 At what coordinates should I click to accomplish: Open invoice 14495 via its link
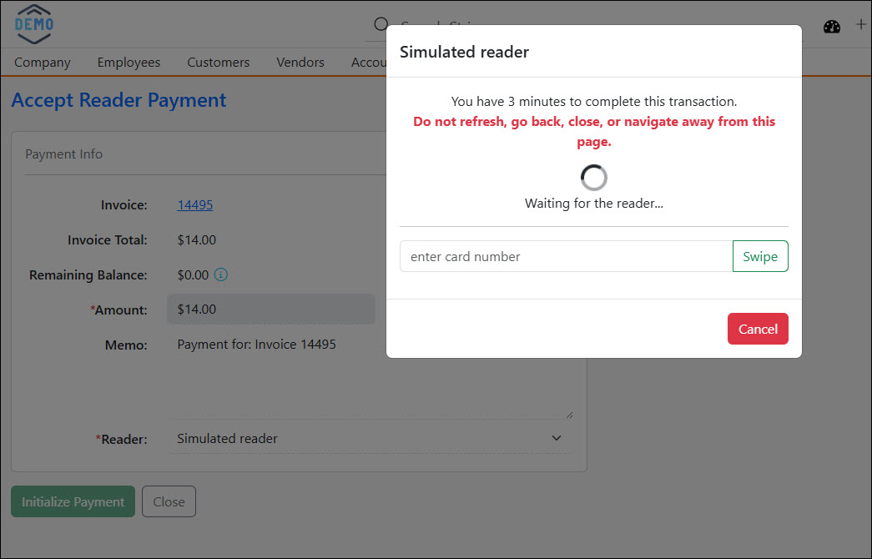click(195, 204)
